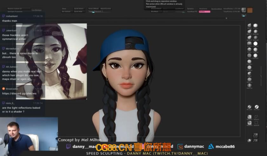This screenshot has width=267, height=156.
Task: Click the Broadcaster chat name
Action: (x=12, y=89)
